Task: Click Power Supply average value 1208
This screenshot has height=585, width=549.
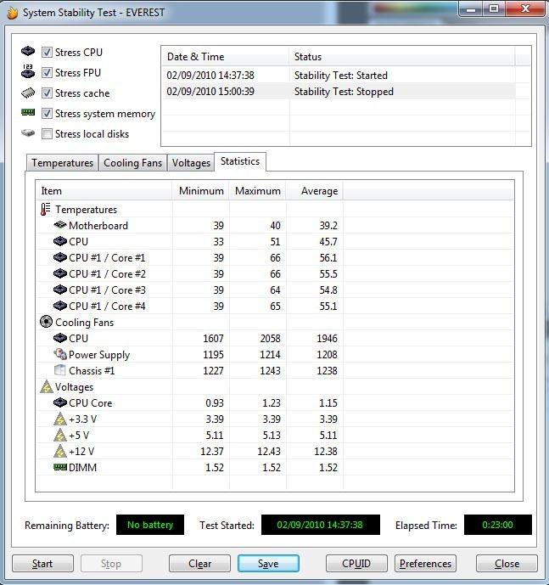Action: point(327,354)
